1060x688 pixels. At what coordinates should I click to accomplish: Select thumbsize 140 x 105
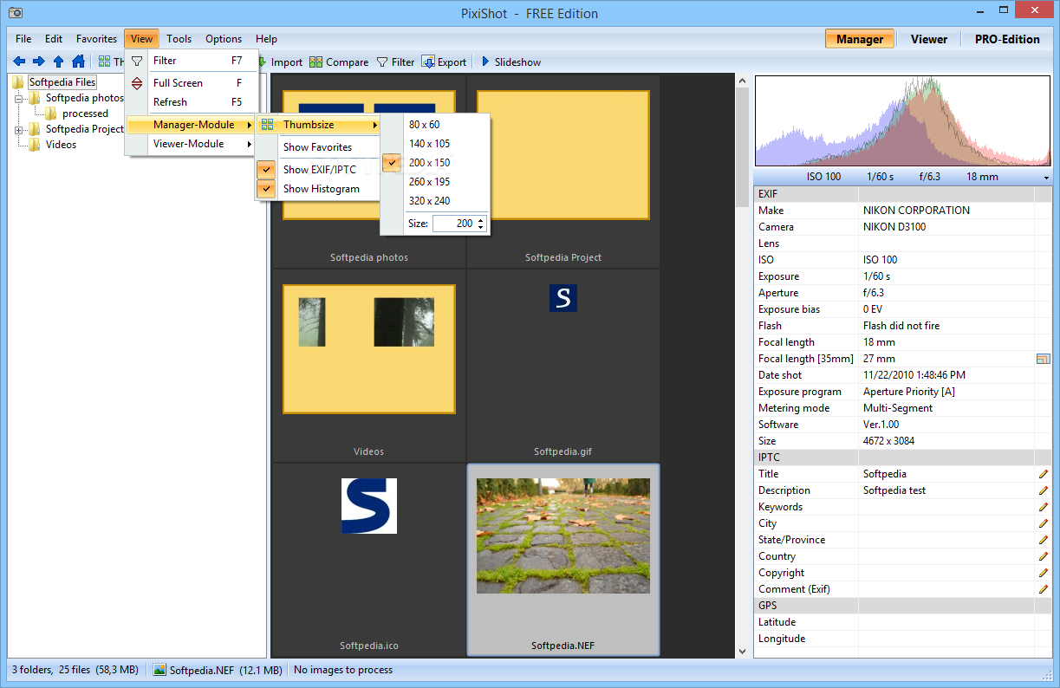435,144
